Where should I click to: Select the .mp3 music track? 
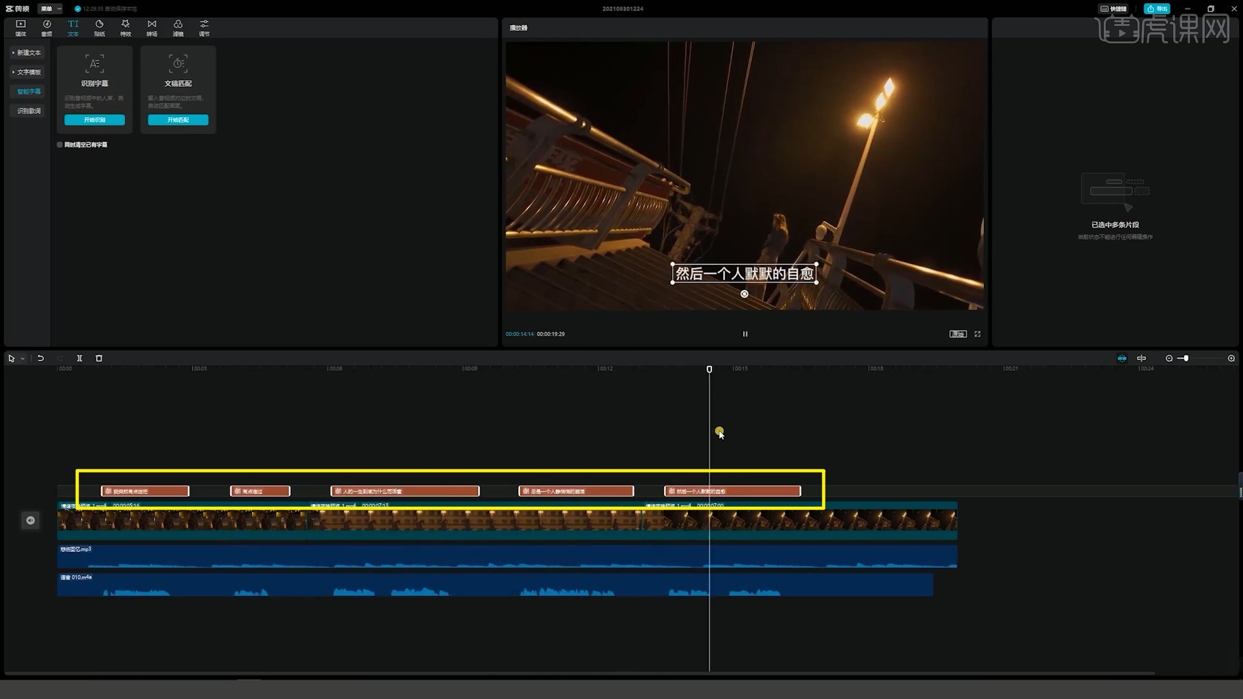click(x=507, y=557)
